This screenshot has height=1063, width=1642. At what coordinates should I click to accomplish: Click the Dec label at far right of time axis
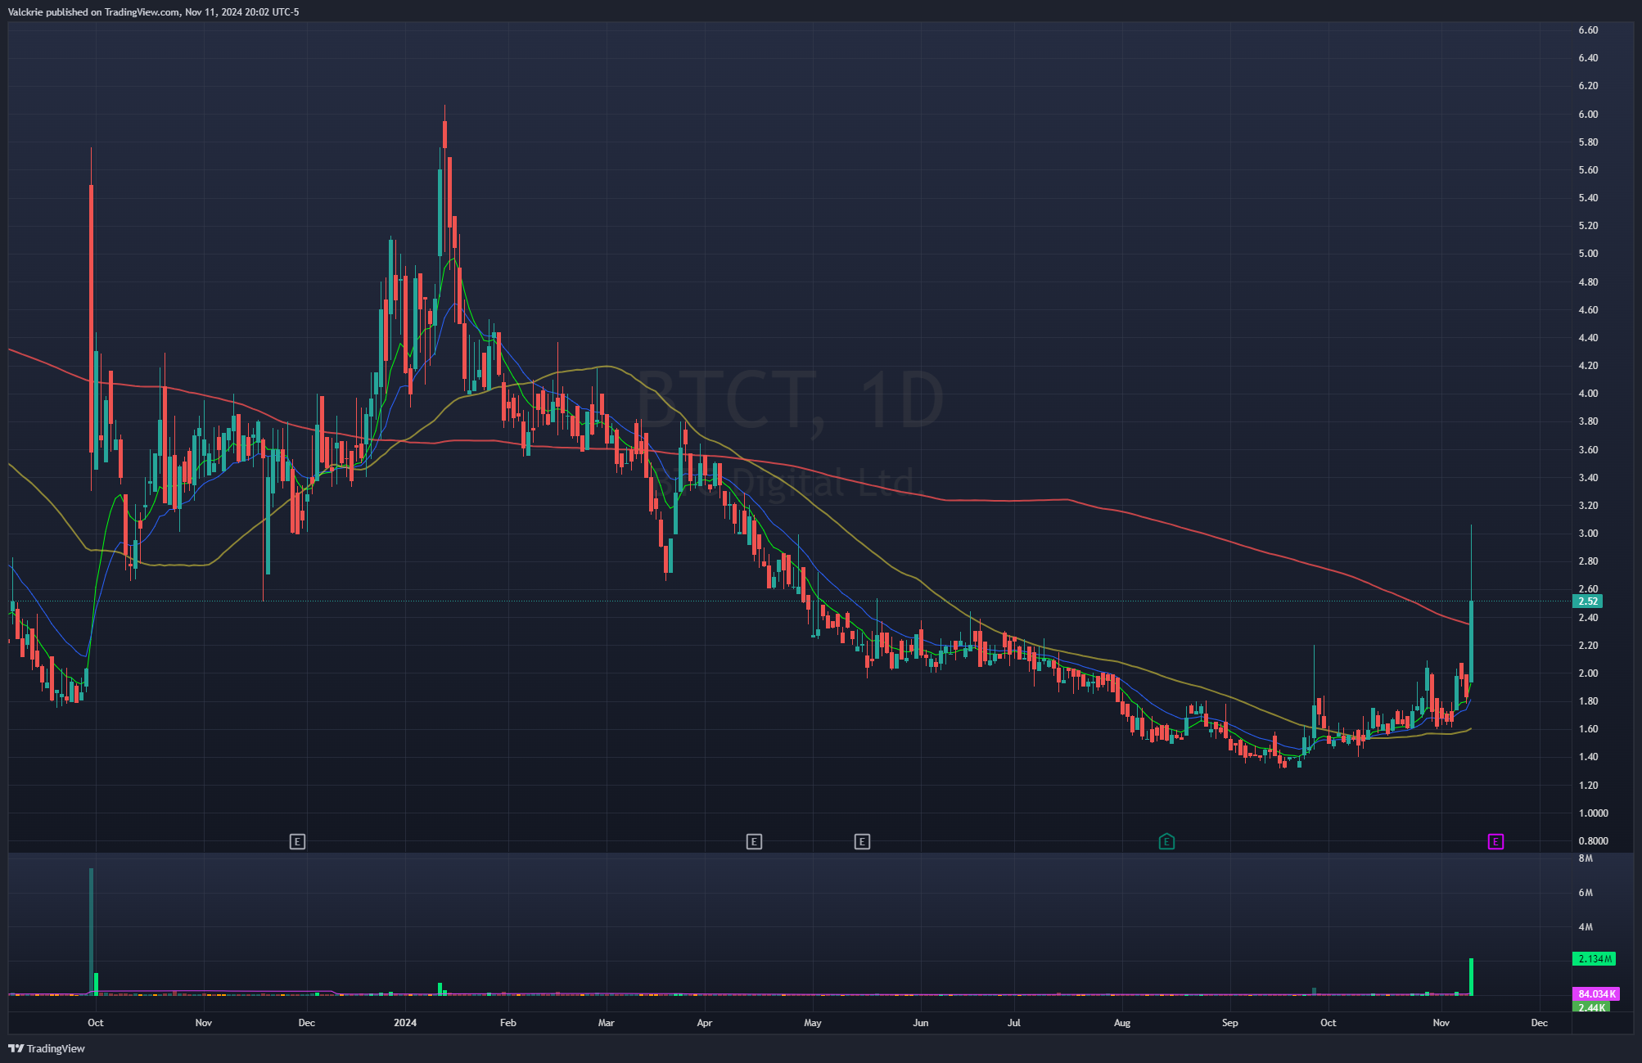coord(1539,1023)
